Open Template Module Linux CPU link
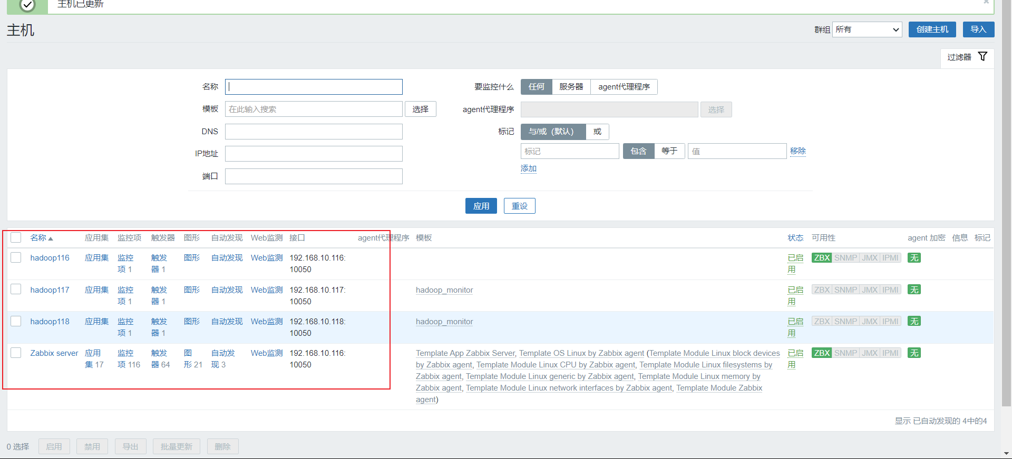 tap(556, 365)
